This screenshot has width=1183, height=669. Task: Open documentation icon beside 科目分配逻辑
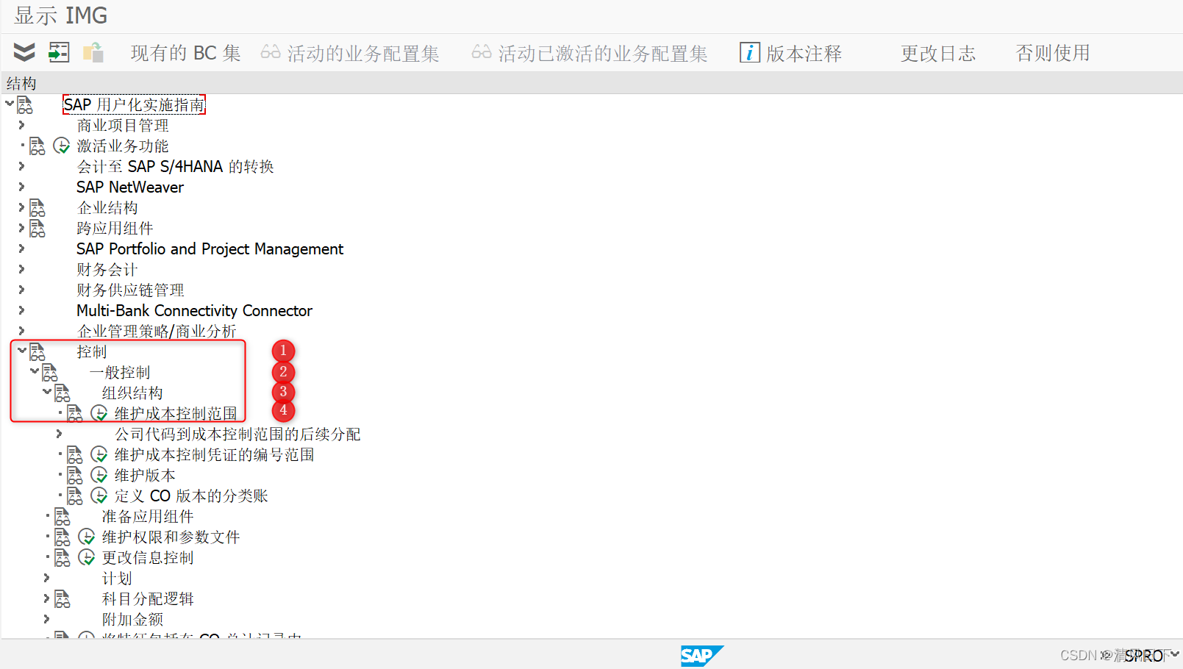(x=62, y=599)
